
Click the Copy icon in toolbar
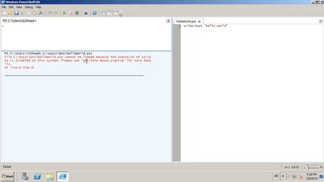click(x=28, y=13)
